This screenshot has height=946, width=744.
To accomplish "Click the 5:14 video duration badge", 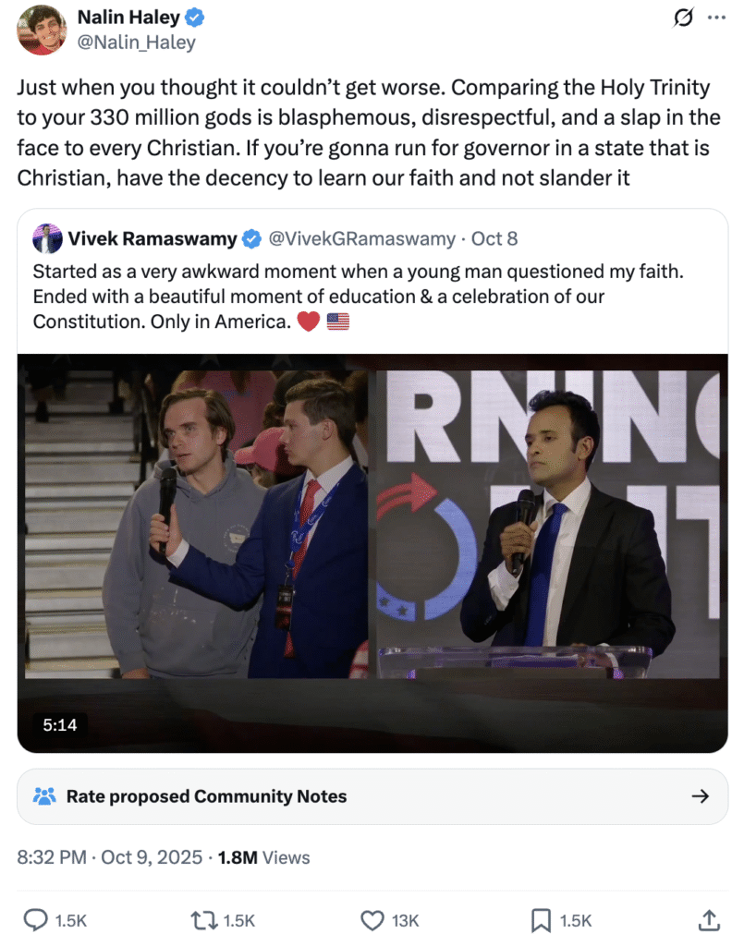I will pyautogui.click(x=60, y=724).
